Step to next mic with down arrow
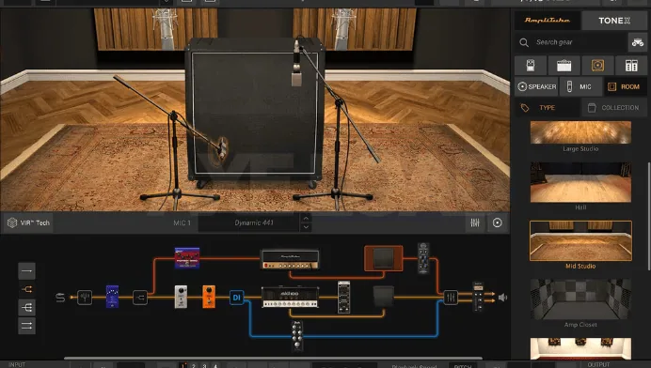Image resolution: width=651 pixels, height=368 pixels. pyautogui.click(x=306, y=227)
